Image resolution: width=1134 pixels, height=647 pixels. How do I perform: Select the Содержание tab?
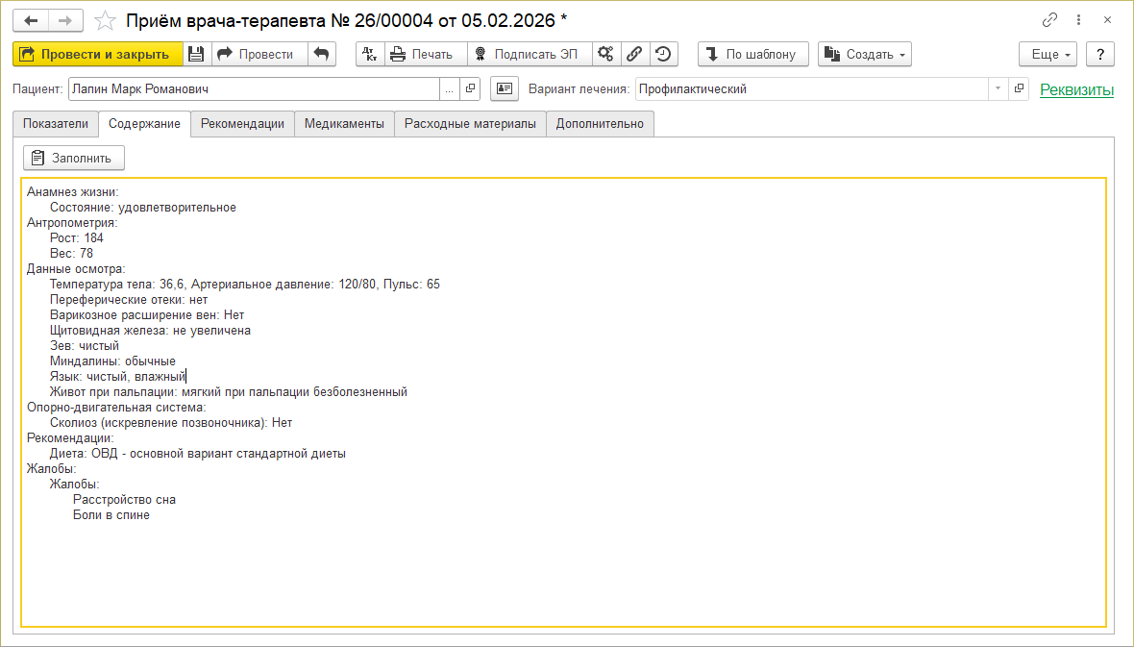pos(145,124)
